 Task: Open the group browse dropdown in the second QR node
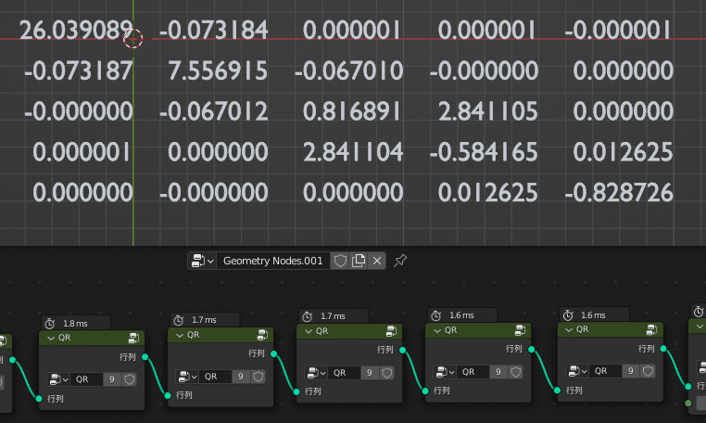tap(187, 377)
